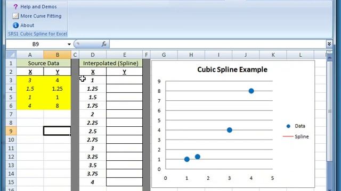Viewport: 341px width, 191px height.
Task: Select source Y cell with value 8
Action: click(58, 106)
